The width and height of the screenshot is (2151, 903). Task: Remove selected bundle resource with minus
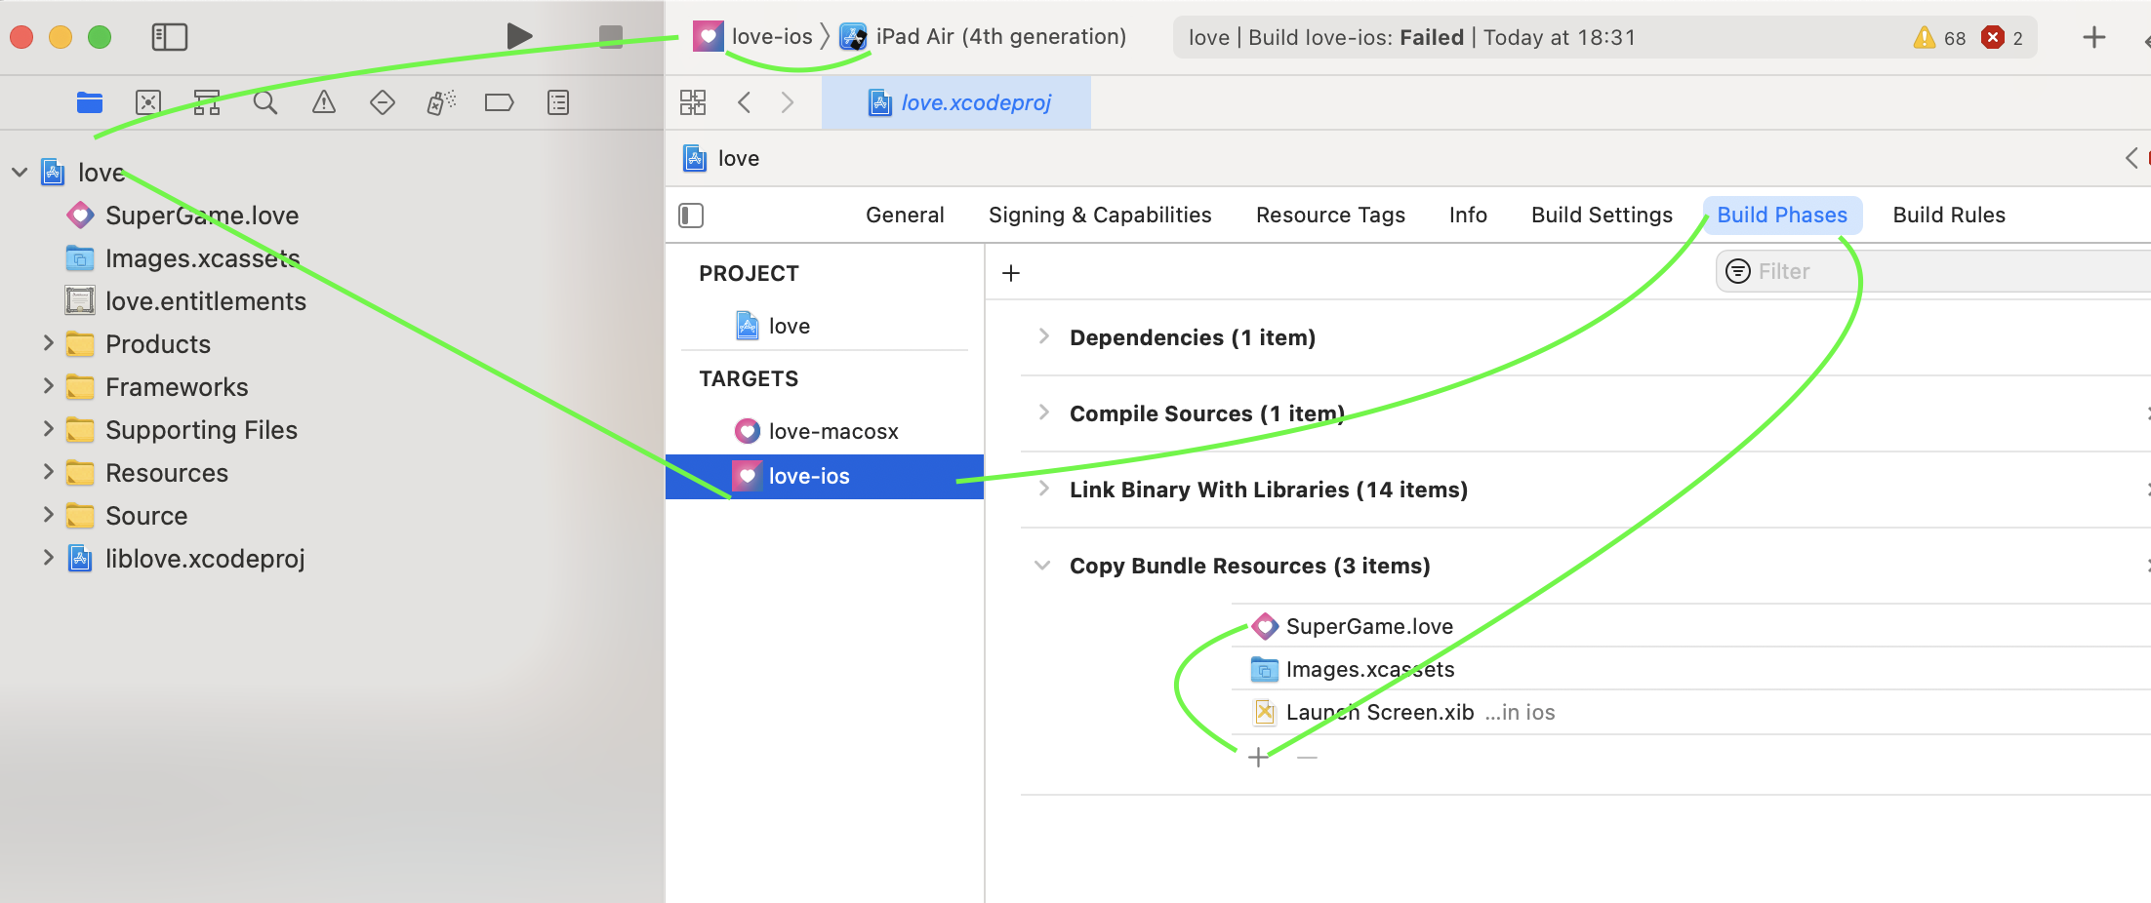point(1308,757)
